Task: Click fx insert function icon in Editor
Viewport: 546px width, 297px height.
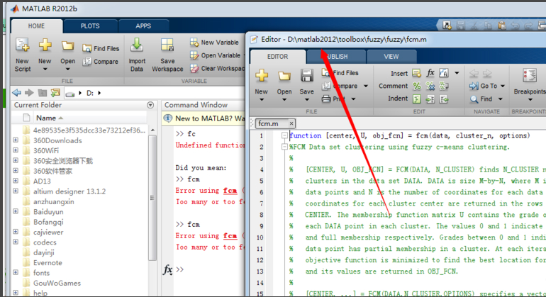Action: click(x=430, y=73)
